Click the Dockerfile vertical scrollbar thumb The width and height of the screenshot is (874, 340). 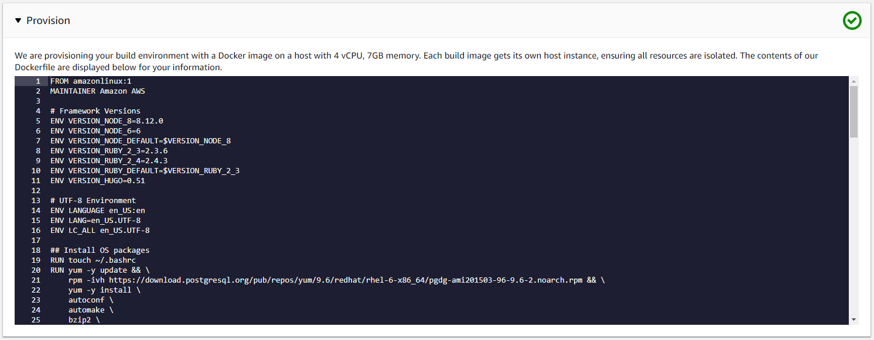853,111
